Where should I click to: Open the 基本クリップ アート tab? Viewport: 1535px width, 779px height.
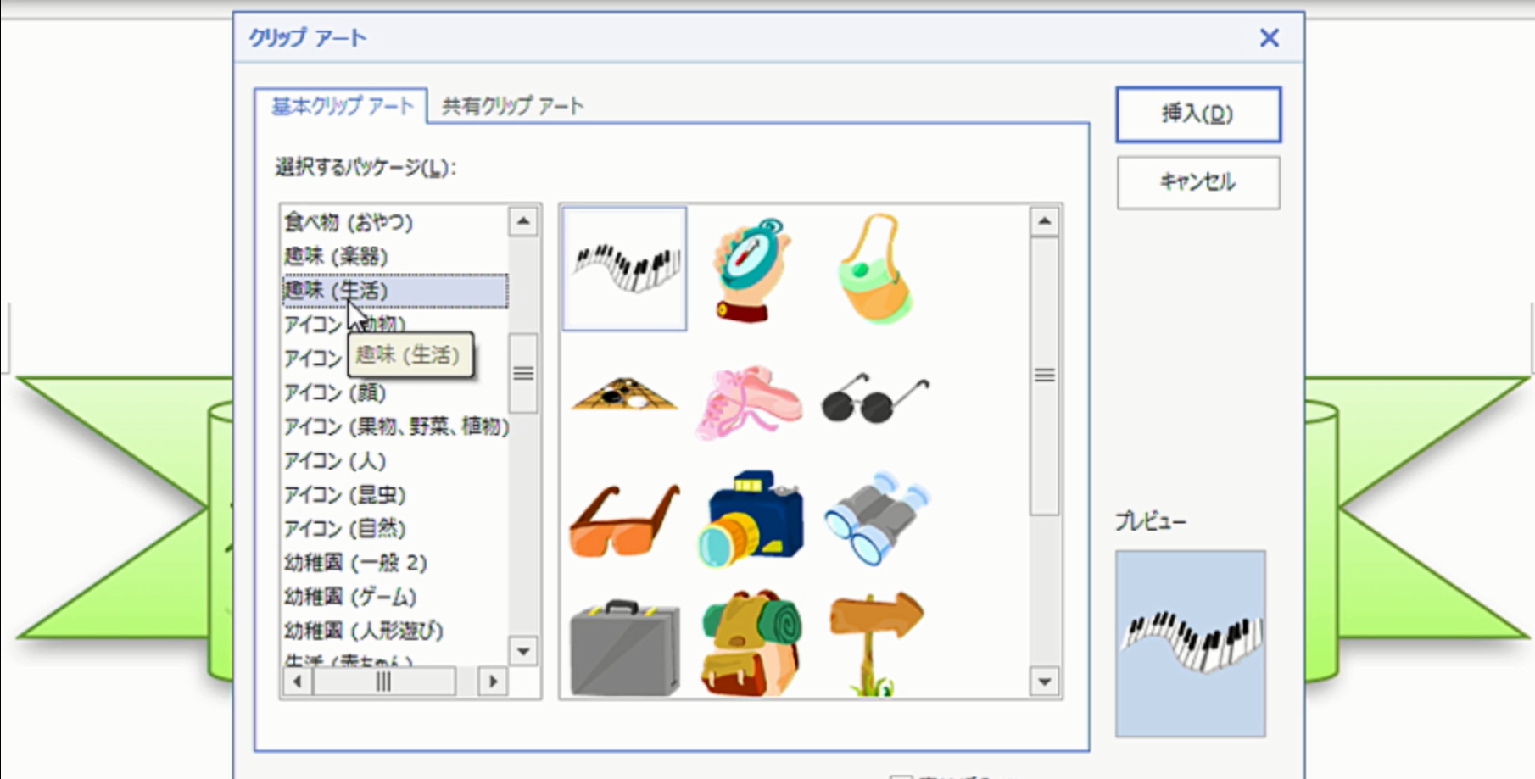[342, 106]
